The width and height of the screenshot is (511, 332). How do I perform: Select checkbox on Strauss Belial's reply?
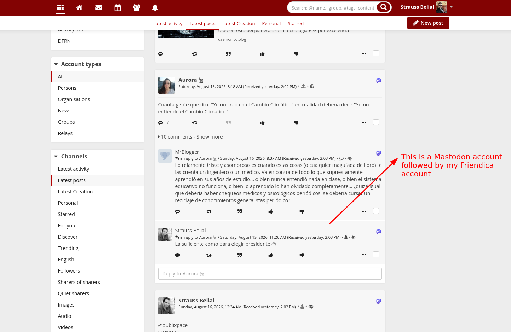(x=376, y=255)
